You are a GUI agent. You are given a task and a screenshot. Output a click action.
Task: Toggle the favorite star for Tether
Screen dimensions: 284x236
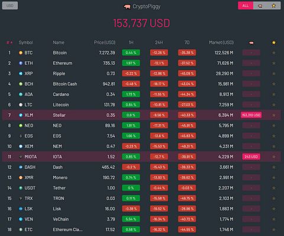pos(274,188)
